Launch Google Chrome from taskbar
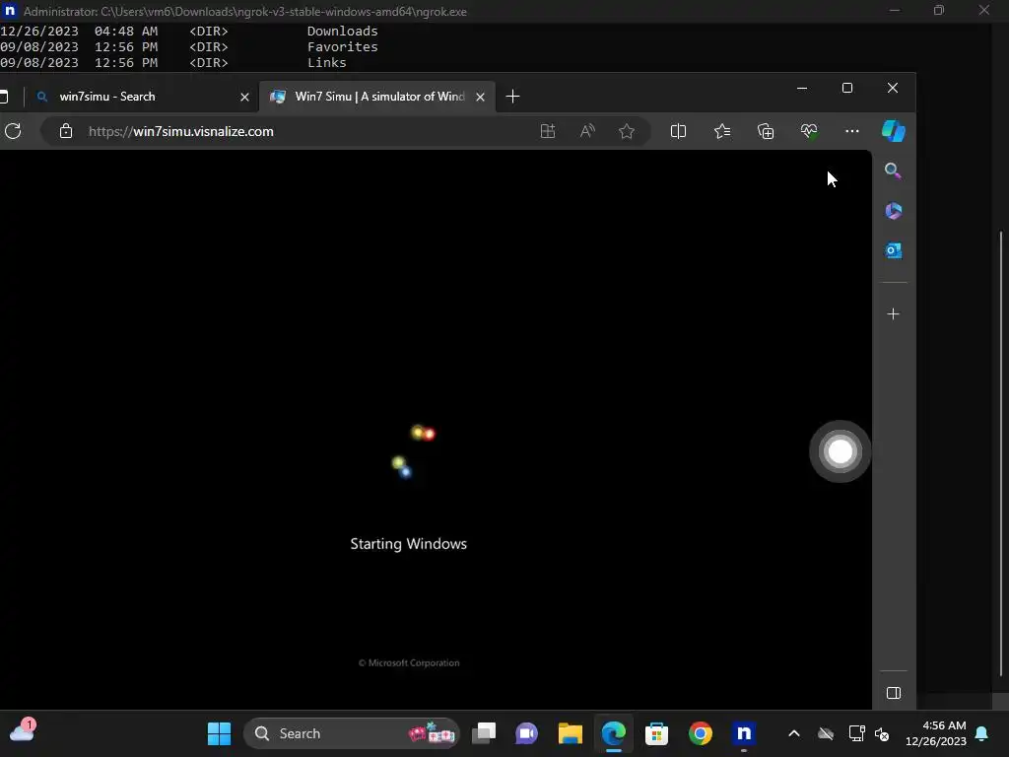Screen dimensions: 1009x757 (x=701, y=733)
